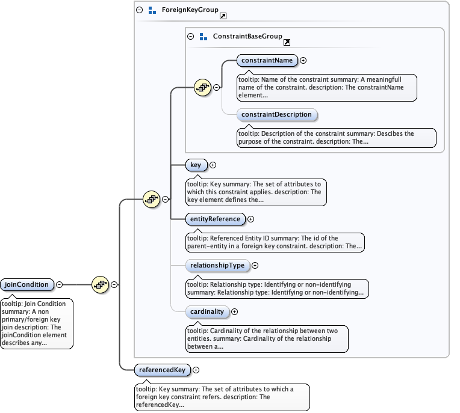Click the ConstraintBaseGroup blue group icon

(x=203, y=37)
